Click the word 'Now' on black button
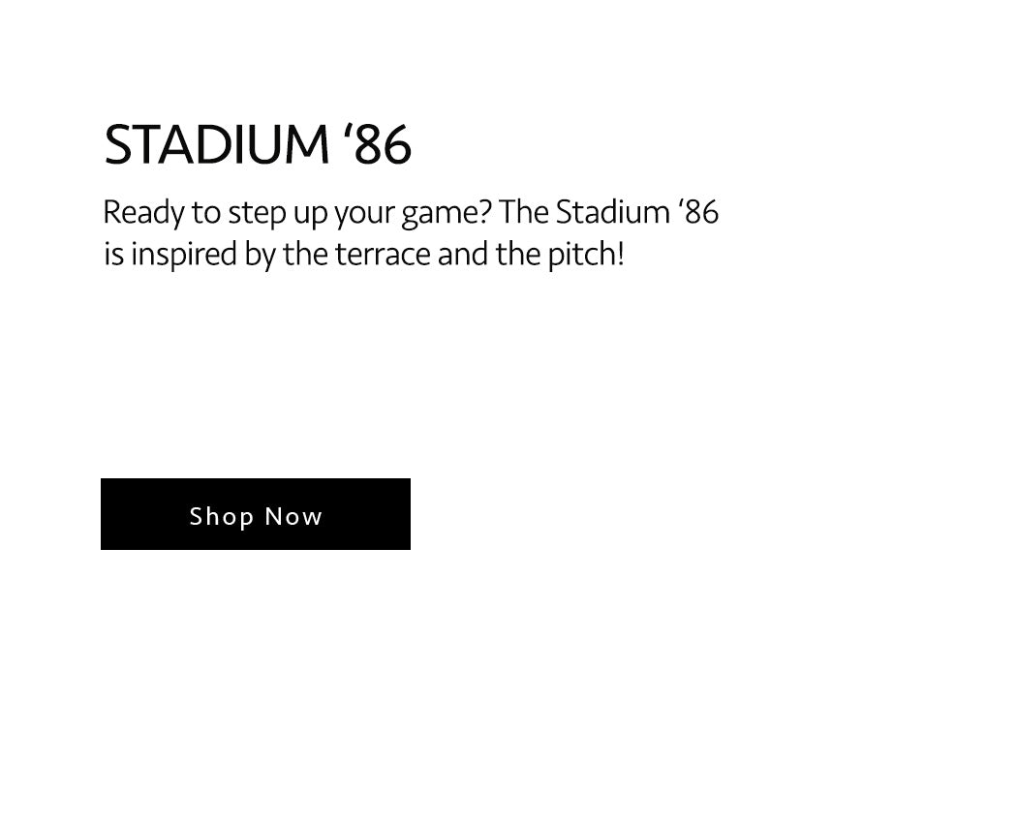Image resolution: width=1017 pixels, height=822 pixels. click(293, 517)
